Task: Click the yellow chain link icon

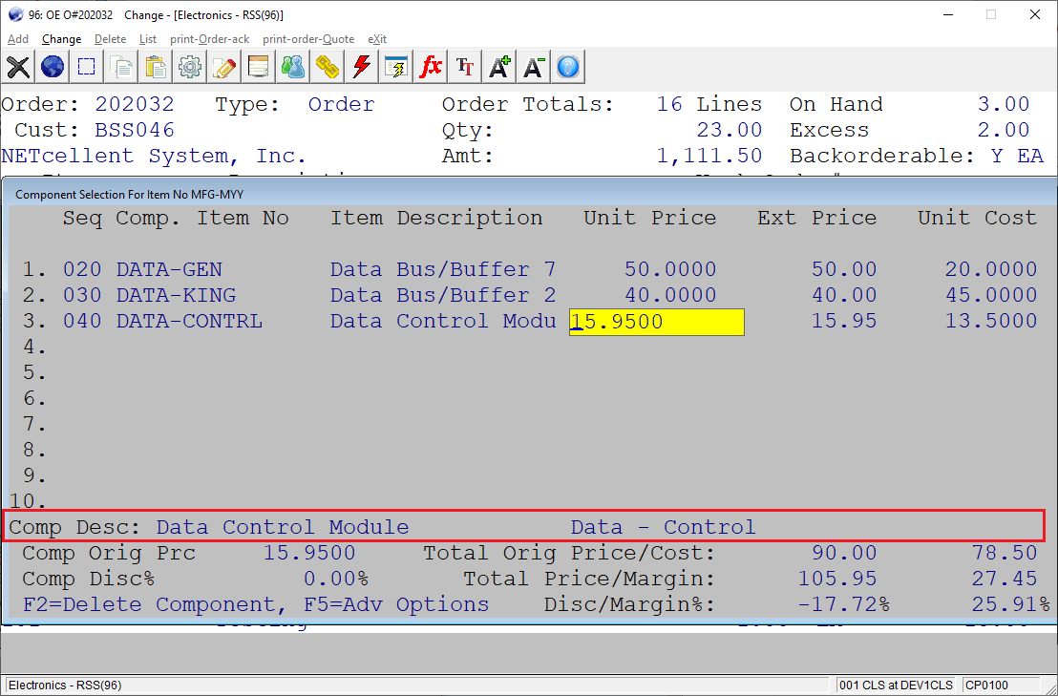Action: click(328, 67)
